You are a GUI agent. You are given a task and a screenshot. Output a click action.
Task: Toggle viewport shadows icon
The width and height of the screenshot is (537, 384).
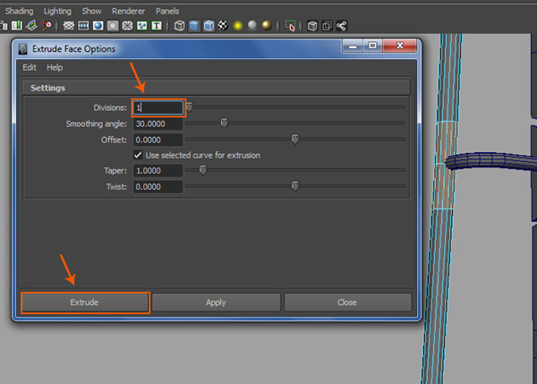252,25
